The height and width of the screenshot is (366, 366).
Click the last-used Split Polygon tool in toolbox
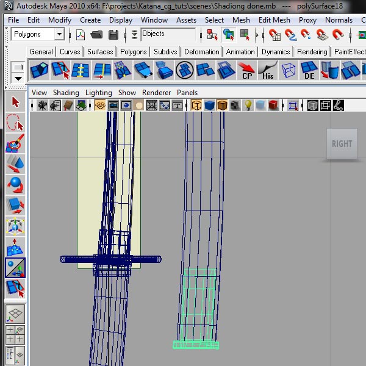click(x=15, y=289)
